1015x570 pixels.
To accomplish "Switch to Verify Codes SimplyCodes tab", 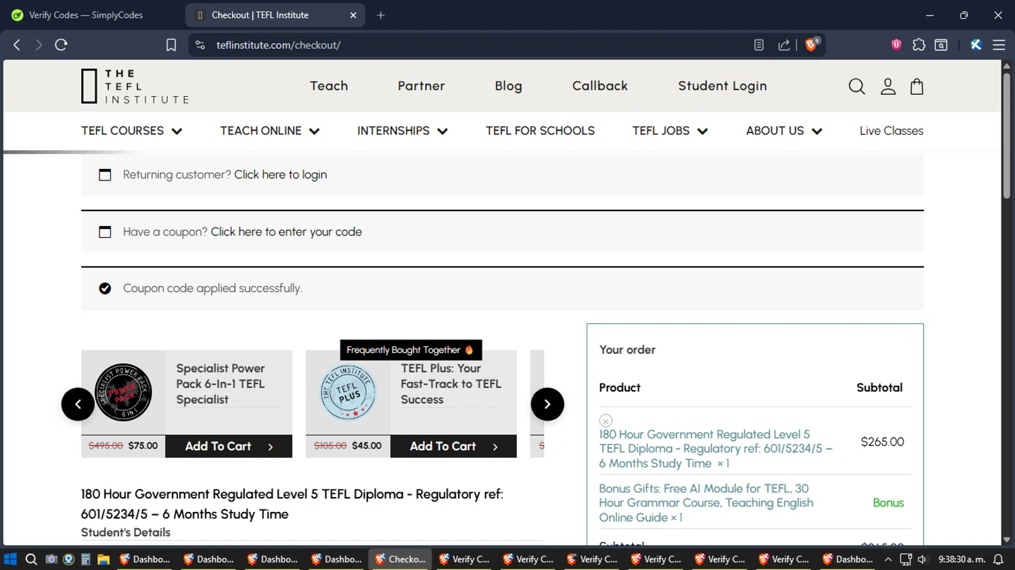I will click(91, 15).
